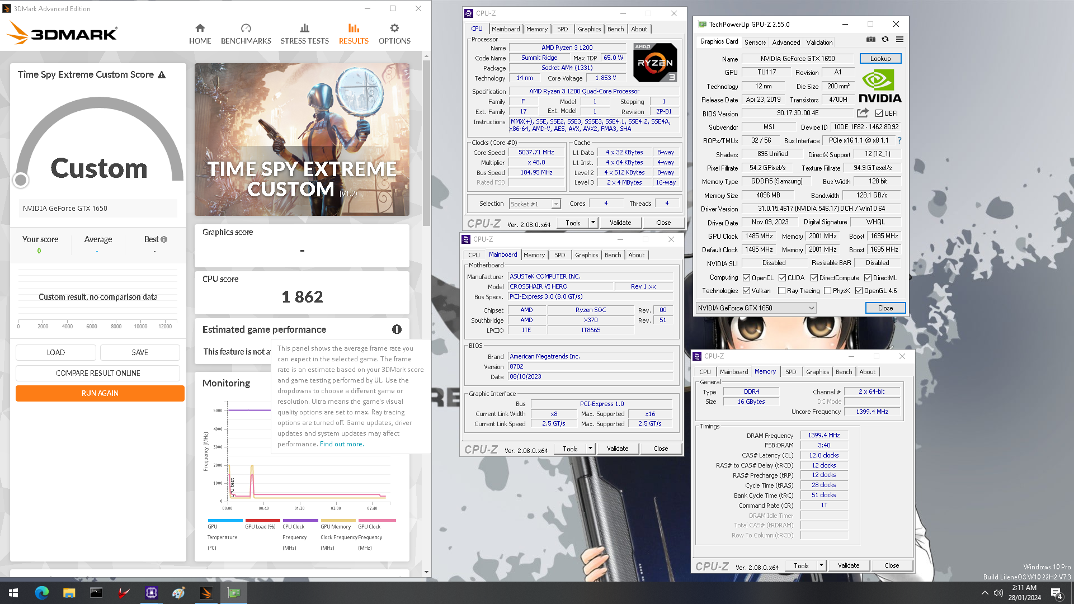Launch Microsoft Edge from taskbar
1074x604 pixels.
(42, 593)
